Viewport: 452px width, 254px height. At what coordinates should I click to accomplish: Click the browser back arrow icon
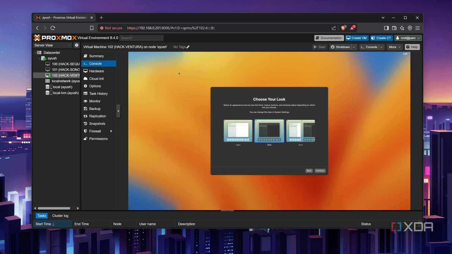(x=37, y=28)
